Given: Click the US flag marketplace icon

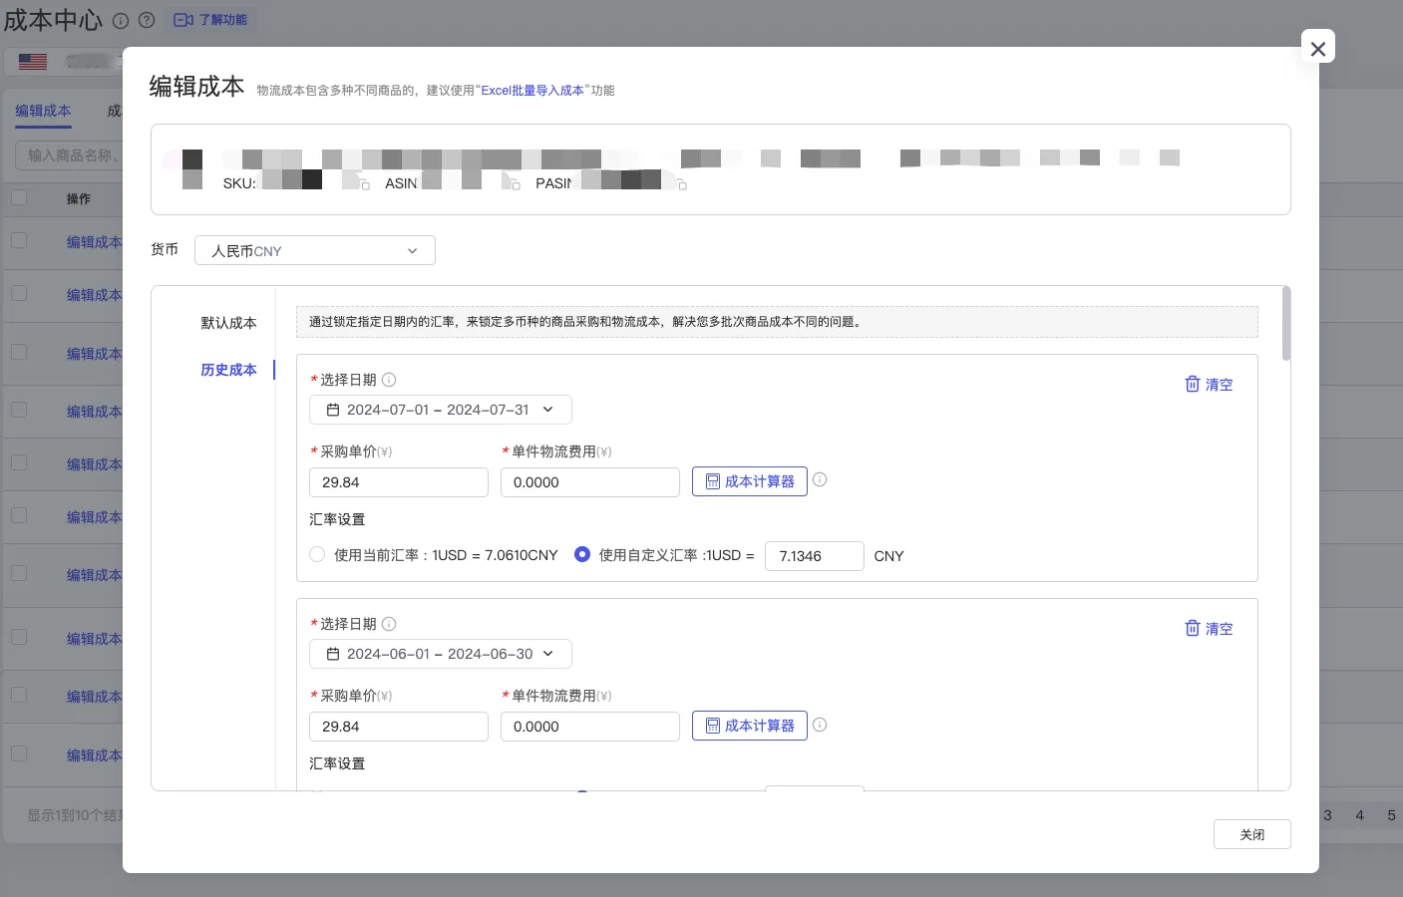Looking at the screenshot, I should click(33, 62).
